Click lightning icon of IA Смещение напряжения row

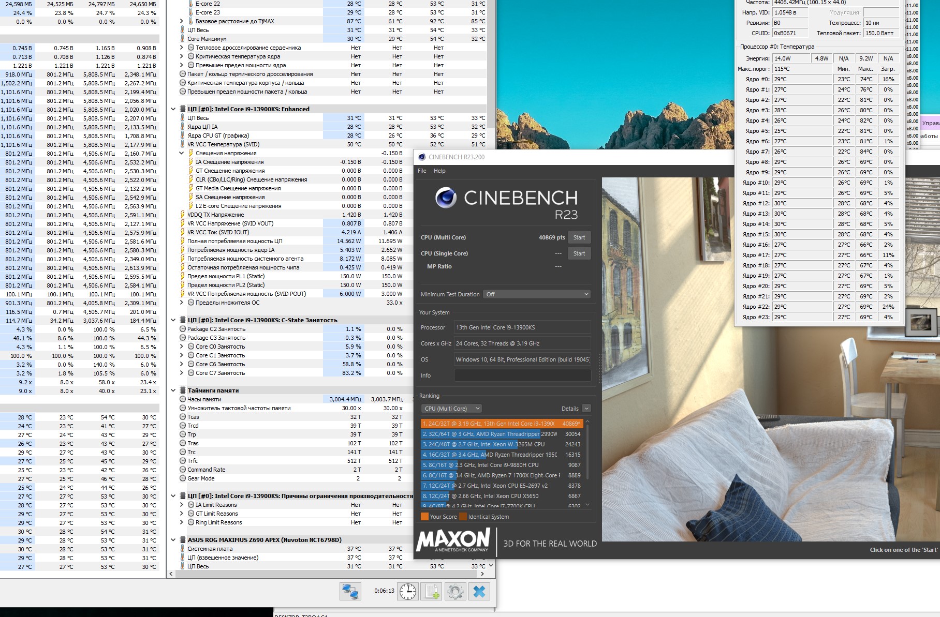[x=191, y=162]
